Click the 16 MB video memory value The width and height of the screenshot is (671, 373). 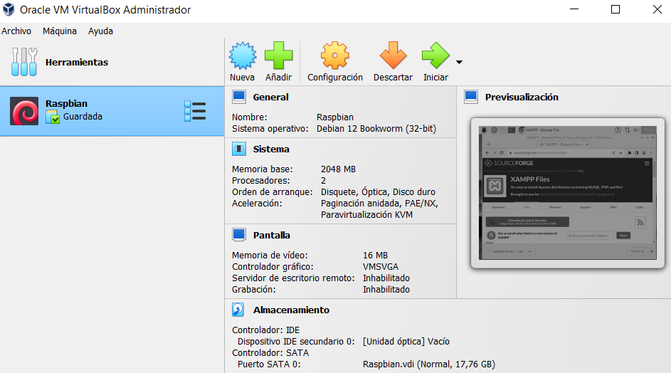click(375, 256)
